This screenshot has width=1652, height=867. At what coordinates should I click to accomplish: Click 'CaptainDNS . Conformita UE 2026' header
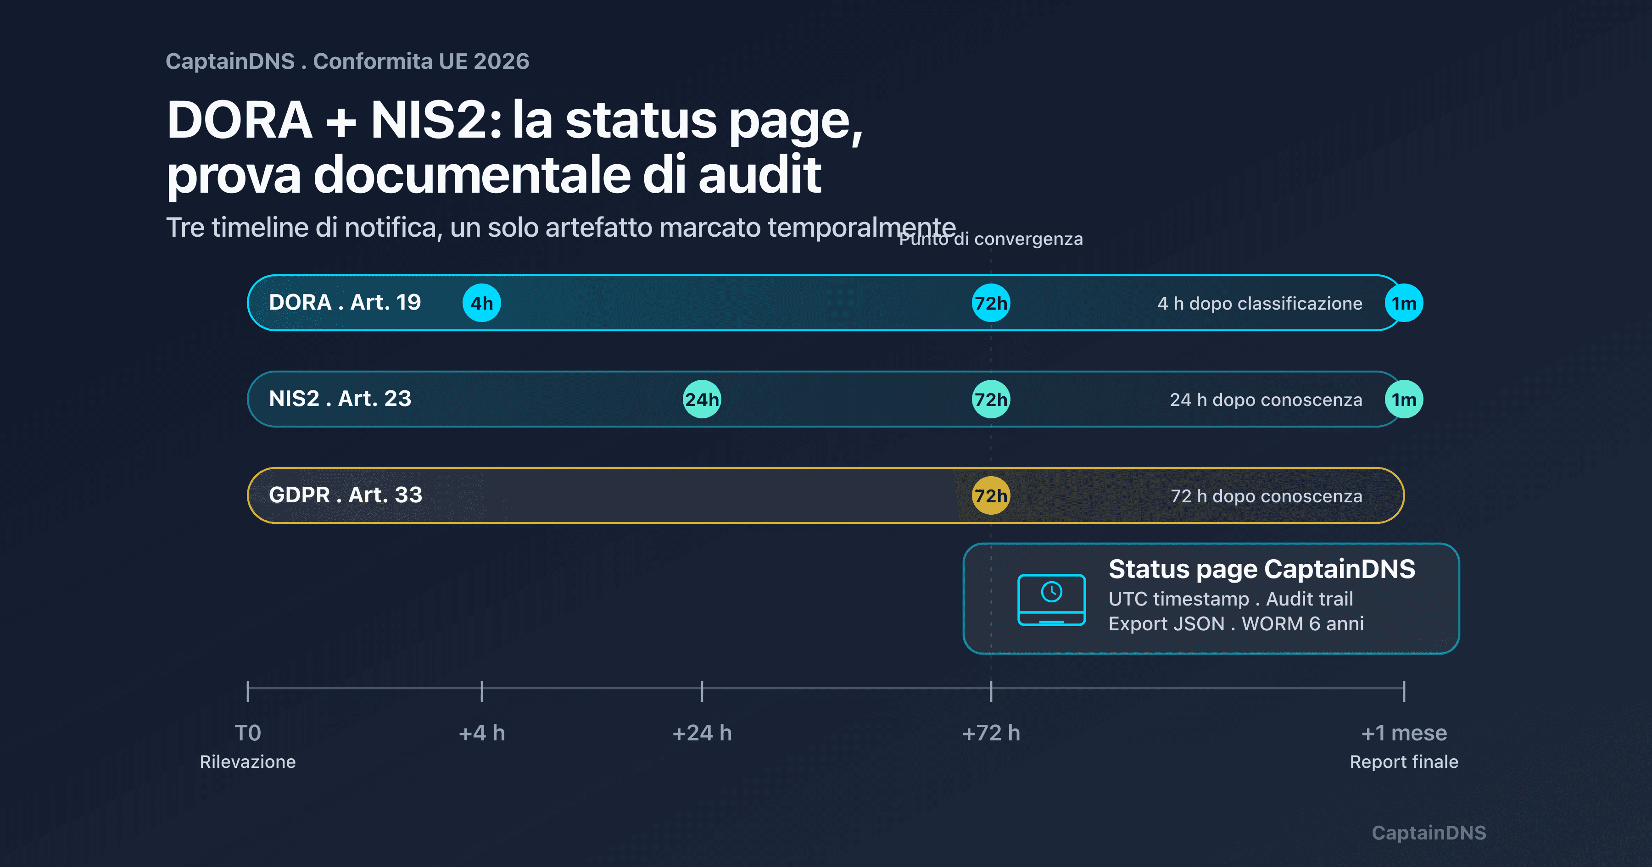(x=347, y=61)
